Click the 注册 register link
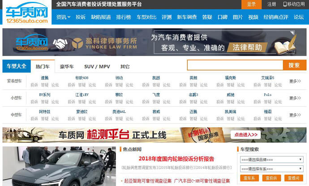The width and height of the screenshot is (309, 186). point(271,4)
